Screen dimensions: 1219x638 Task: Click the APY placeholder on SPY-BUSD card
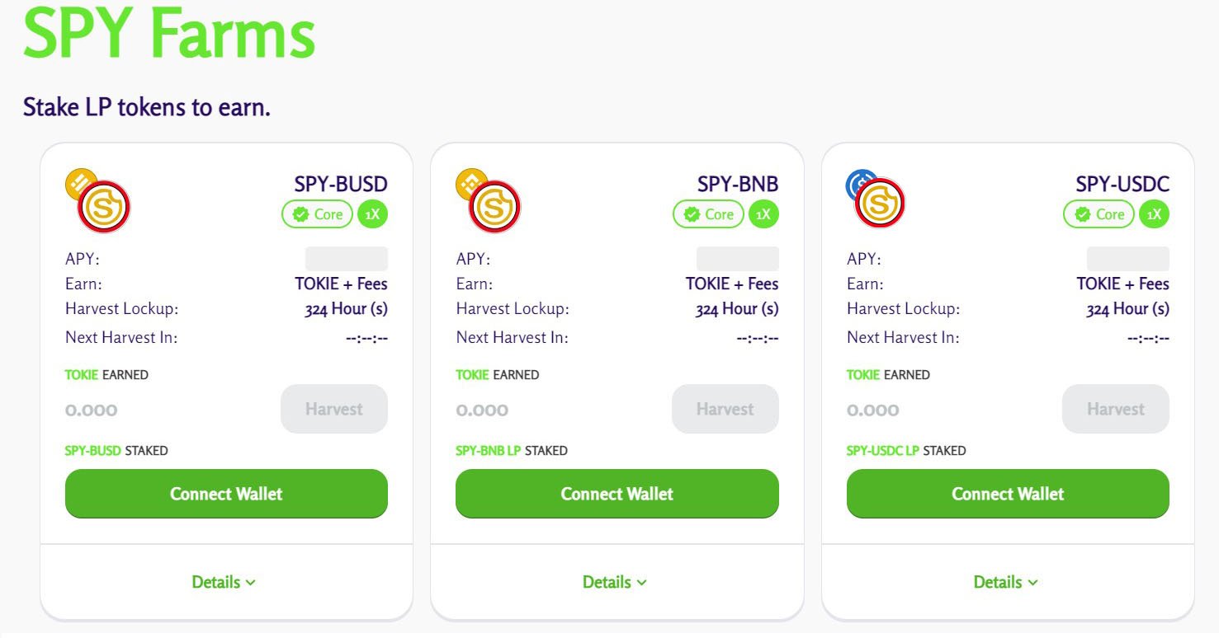click(346, 259)
